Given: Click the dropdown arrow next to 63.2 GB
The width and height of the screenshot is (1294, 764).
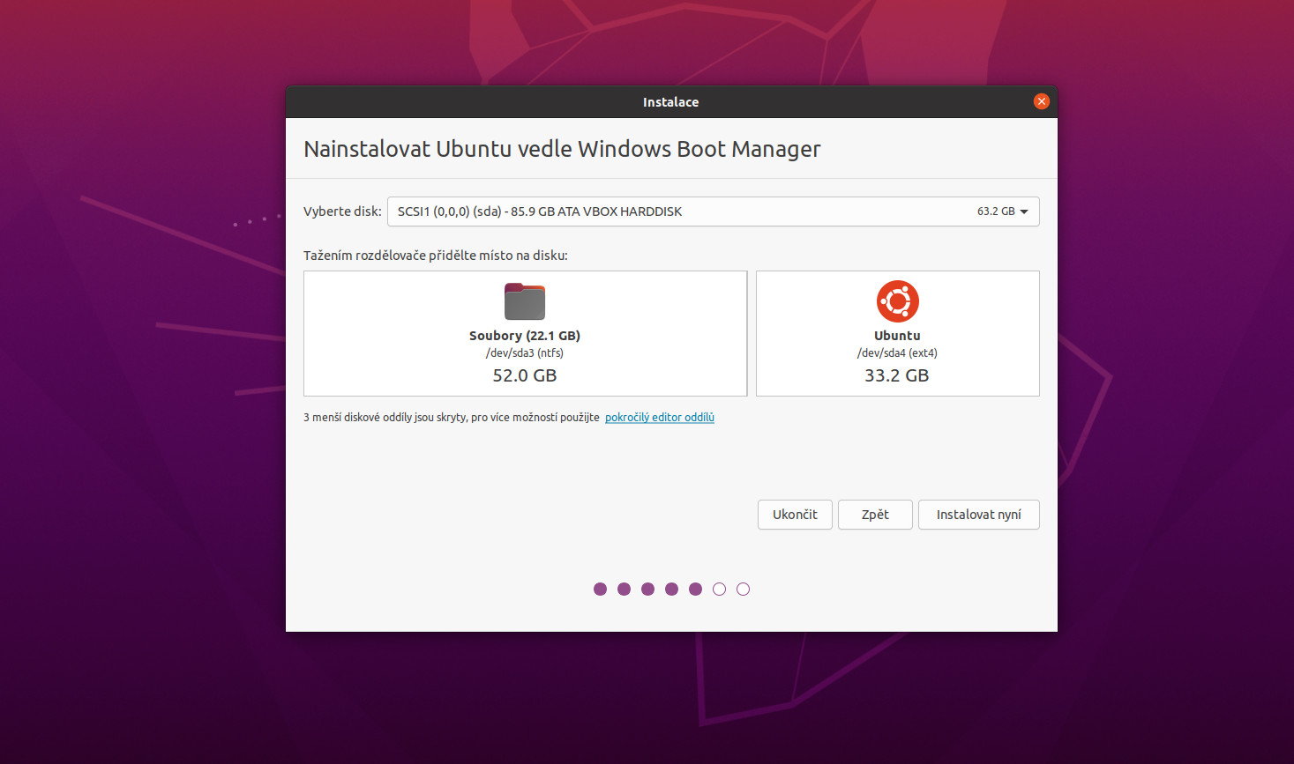Looking at the screenshot, I should (x=1024, y=211).
